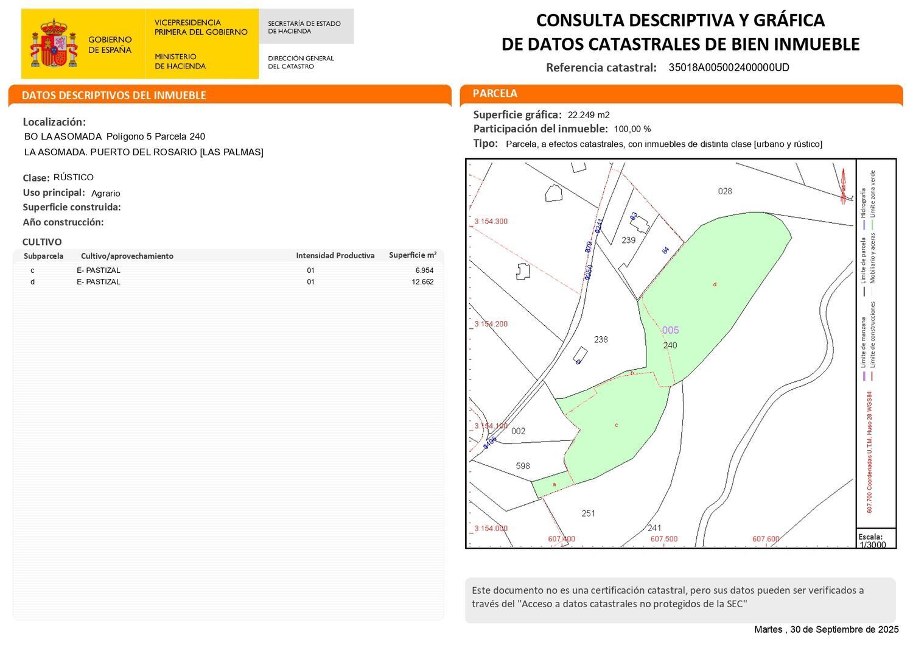Click the Ministerio de Hacienda logo text
The height and width of the screenshot is (645, 913).
pos(180,61)
